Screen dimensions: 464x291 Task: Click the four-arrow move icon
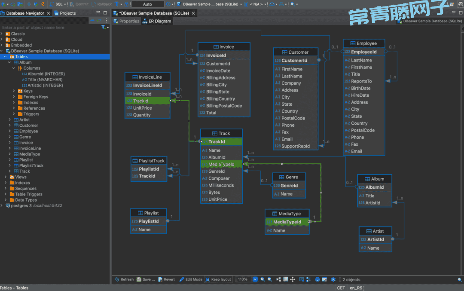click(x=293, y=279)
